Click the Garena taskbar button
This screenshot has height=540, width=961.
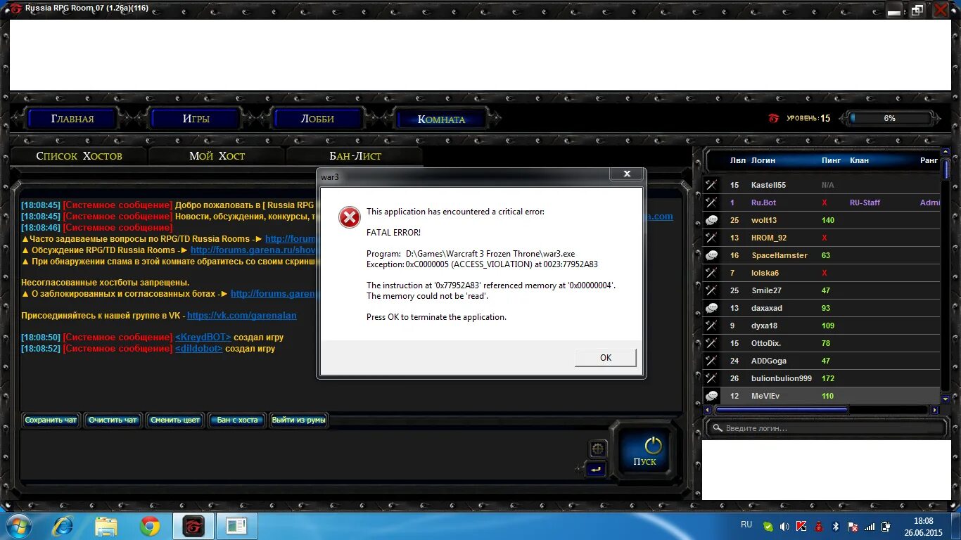(x=193, y=526)
